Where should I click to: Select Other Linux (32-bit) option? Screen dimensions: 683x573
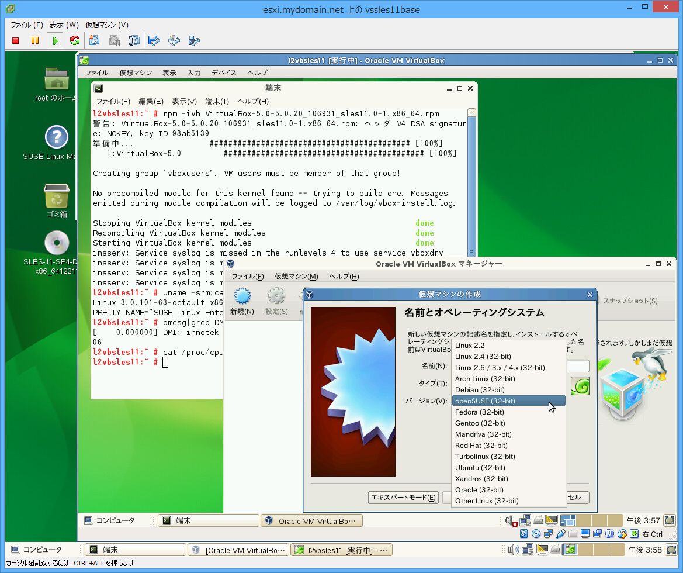click(x=509, y=501)
